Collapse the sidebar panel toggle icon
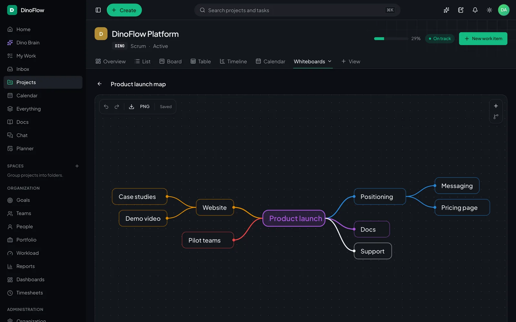 98,10
